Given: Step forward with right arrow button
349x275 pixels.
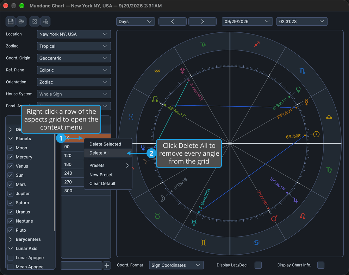Looking at the screenshot, I should 202,21.
